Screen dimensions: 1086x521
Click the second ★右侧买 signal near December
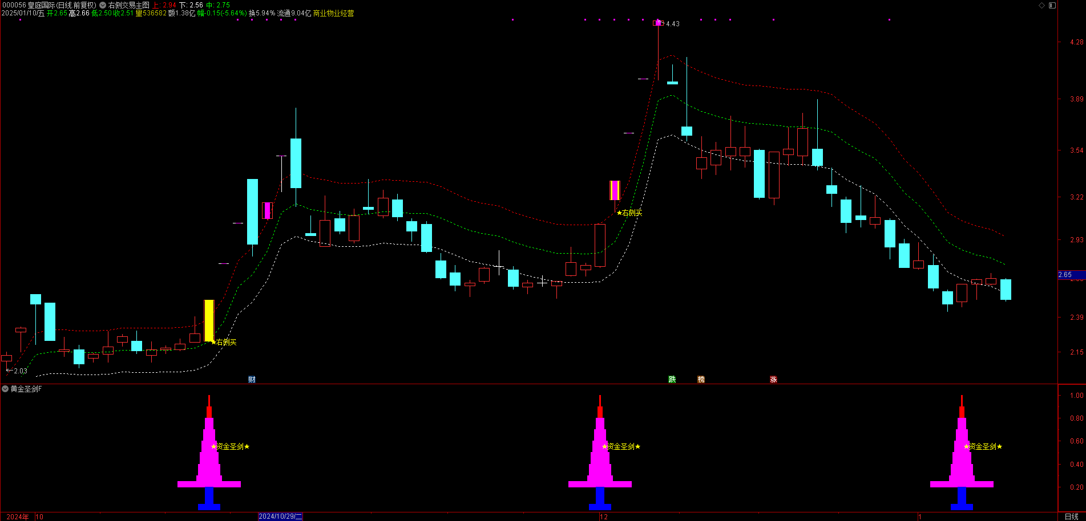(x=629, y=213)
